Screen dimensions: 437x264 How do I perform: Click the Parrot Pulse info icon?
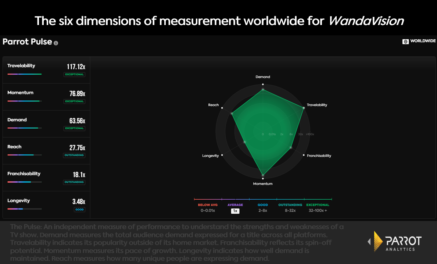coord(56,43)
